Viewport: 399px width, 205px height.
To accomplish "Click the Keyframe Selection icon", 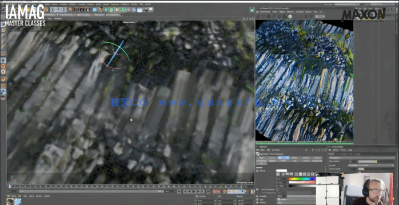I will click(225, 191).
